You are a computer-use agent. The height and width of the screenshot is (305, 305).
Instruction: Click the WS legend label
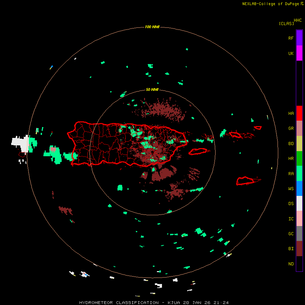[x=291, y=189]
